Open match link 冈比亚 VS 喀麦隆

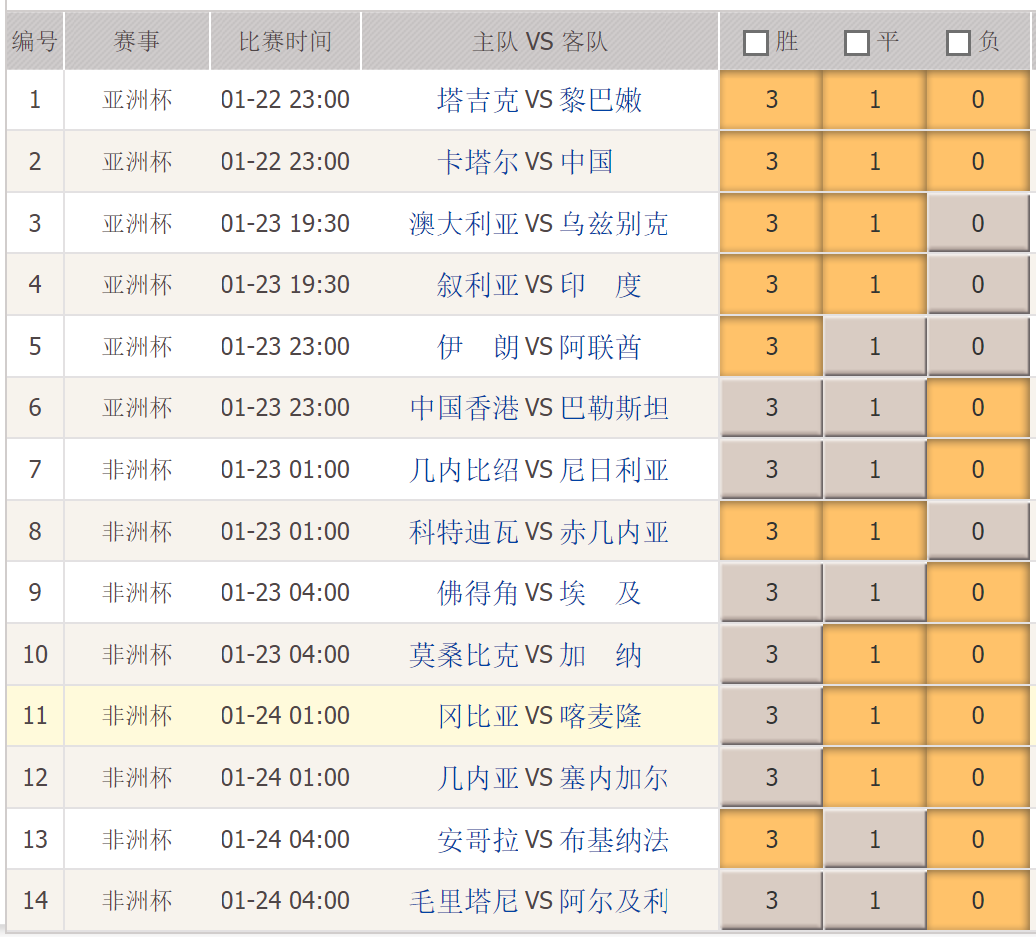click(539, 715)
